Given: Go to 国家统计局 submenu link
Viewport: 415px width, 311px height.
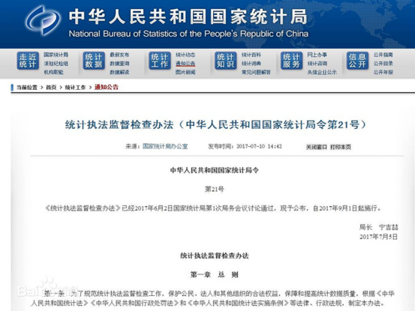Looking at the screenshot, I should (56, 55).
